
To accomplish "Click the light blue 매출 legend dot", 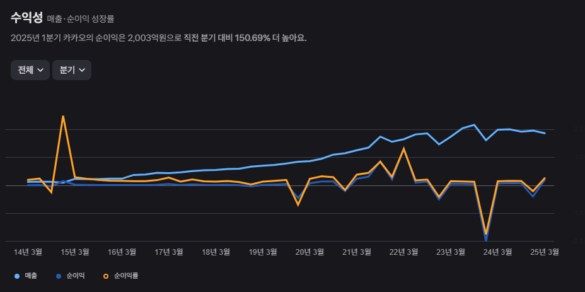I will tap(17, 276).
